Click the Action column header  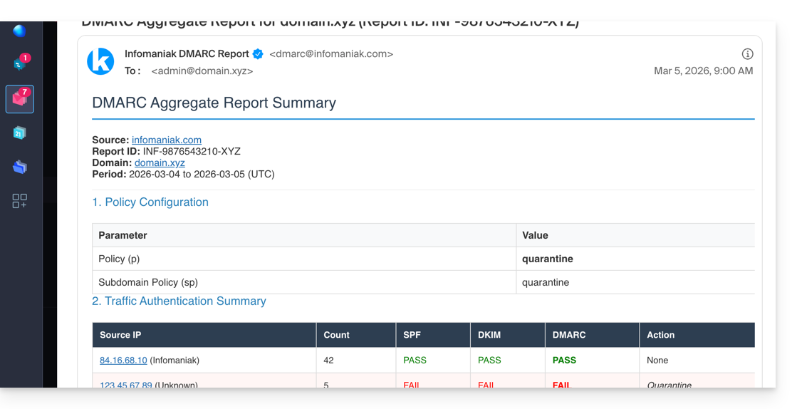click(660, 335)
